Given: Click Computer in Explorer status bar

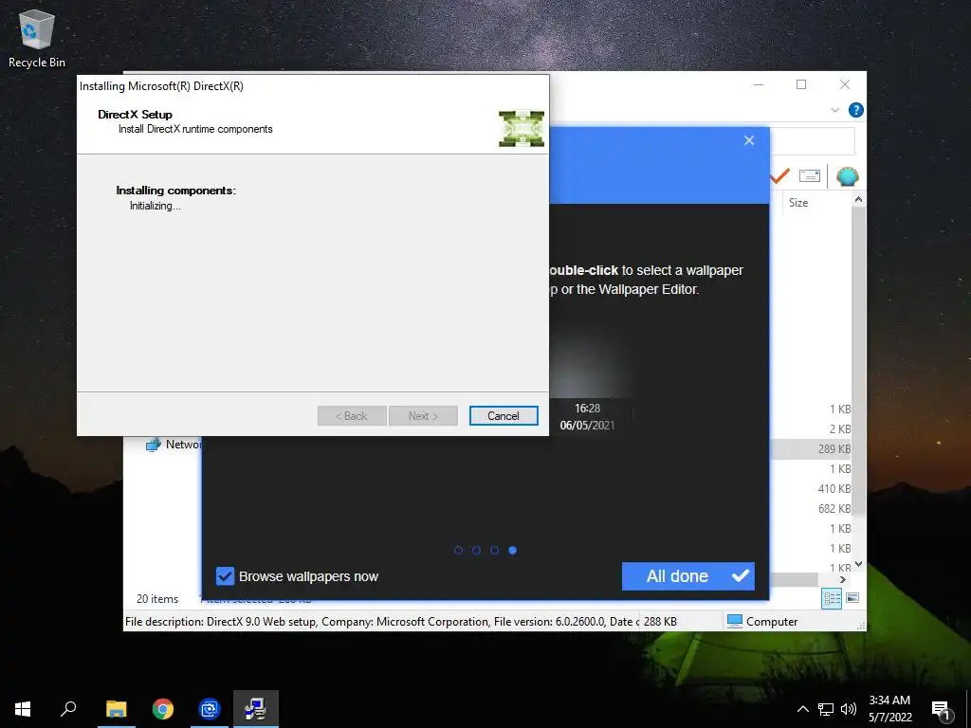Looking at the screenshot, I should (x=762, y=621).
